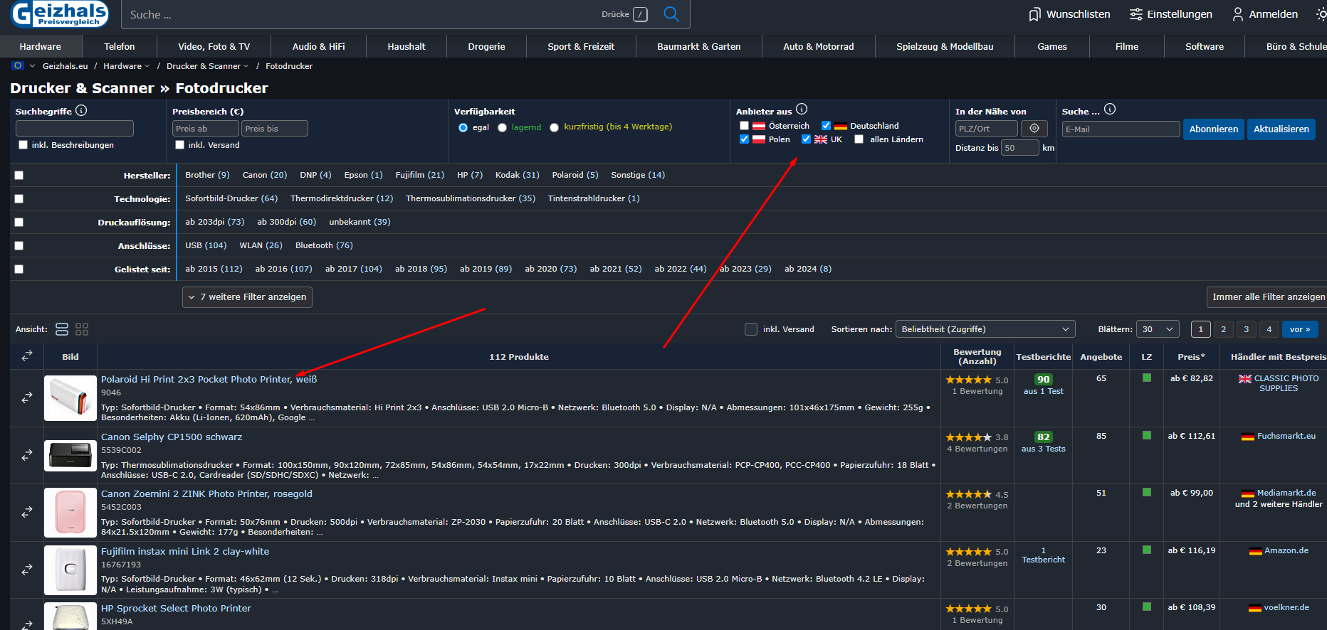Screen dimensions: 1327x630
Task: Click the Anmelden user icon
Action: tap(1237, 14)
